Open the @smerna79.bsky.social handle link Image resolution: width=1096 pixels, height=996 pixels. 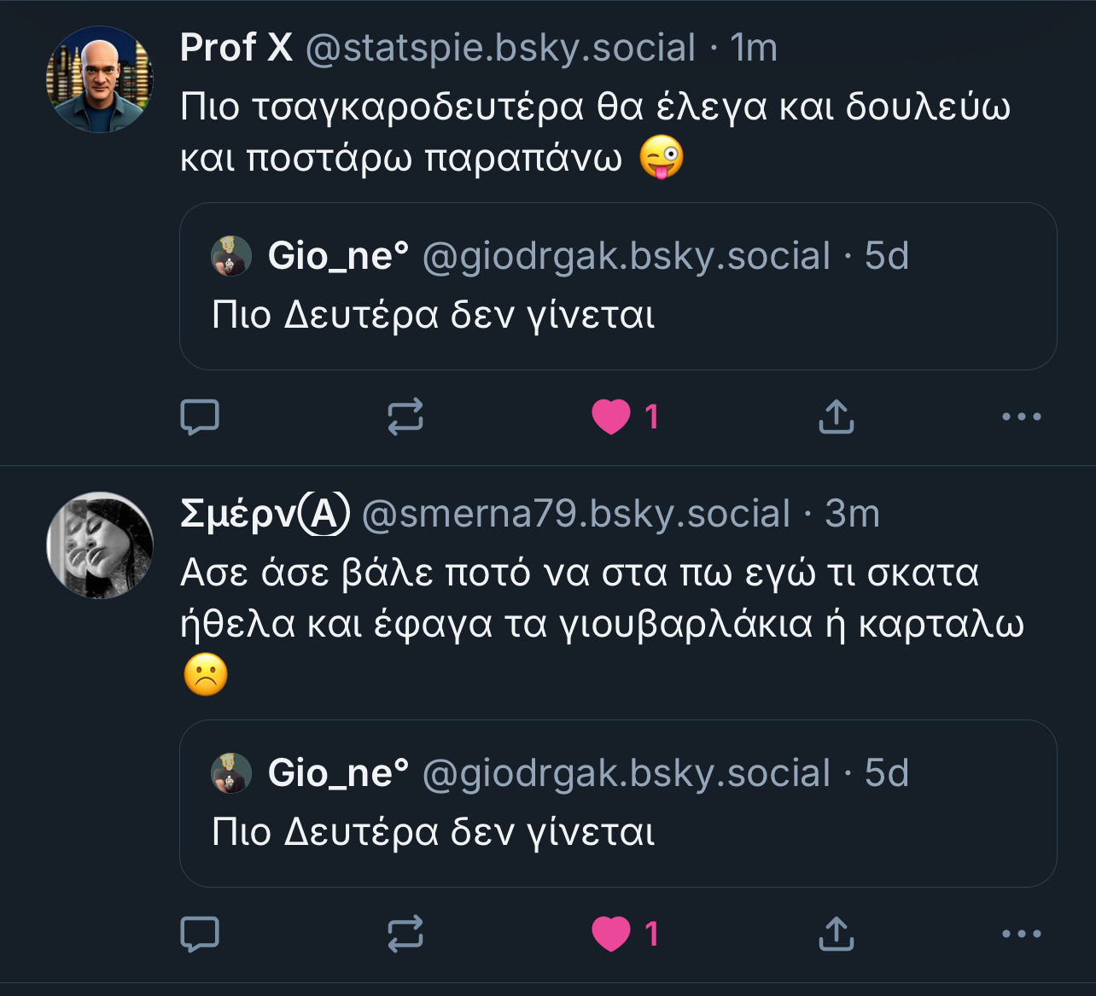(576, 514)
